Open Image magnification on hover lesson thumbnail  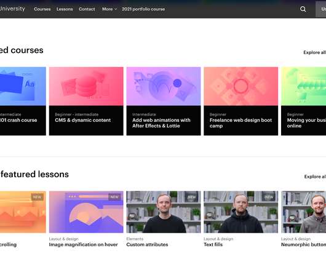(86, 212)
